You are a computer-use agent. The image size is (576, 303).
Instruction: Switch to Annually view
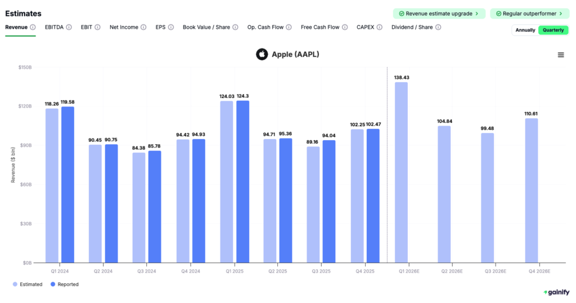(x=525, y=30)
